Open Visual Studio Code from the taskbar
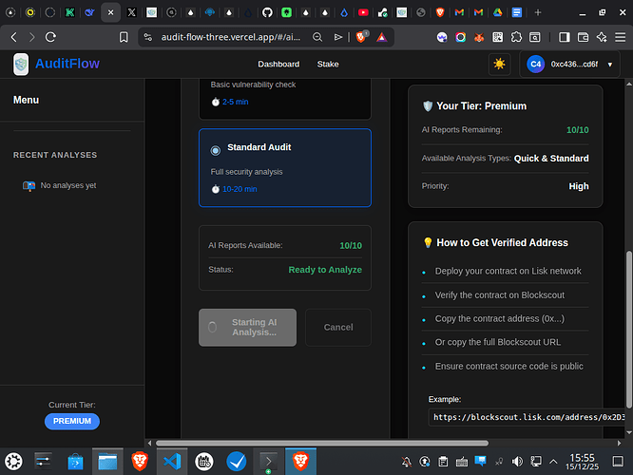The width and height of the screenshot is (633, 475). pos(171,462)
